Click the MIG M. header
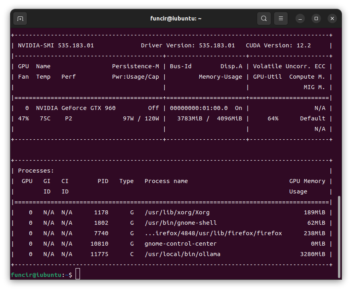 coord(314,87)
